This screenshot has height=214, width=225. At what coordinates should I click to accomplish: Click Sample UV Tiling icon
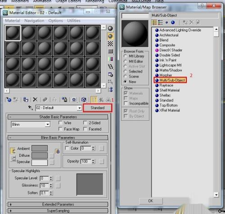pos(111,51)
